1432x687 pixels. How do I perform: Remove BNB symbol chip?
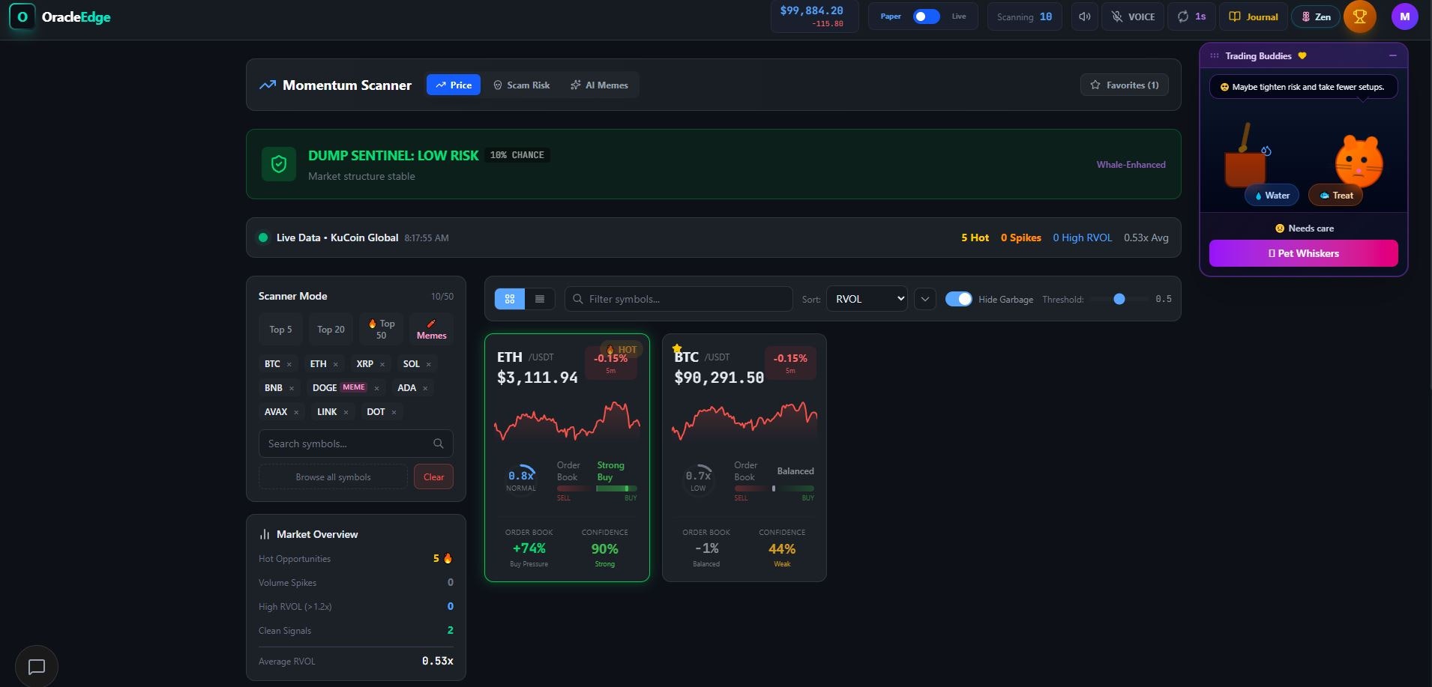pyautogui.click(x=292, y=388)
